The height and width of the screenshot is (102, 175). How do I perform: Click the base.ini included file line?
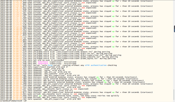tap(55, 52)
